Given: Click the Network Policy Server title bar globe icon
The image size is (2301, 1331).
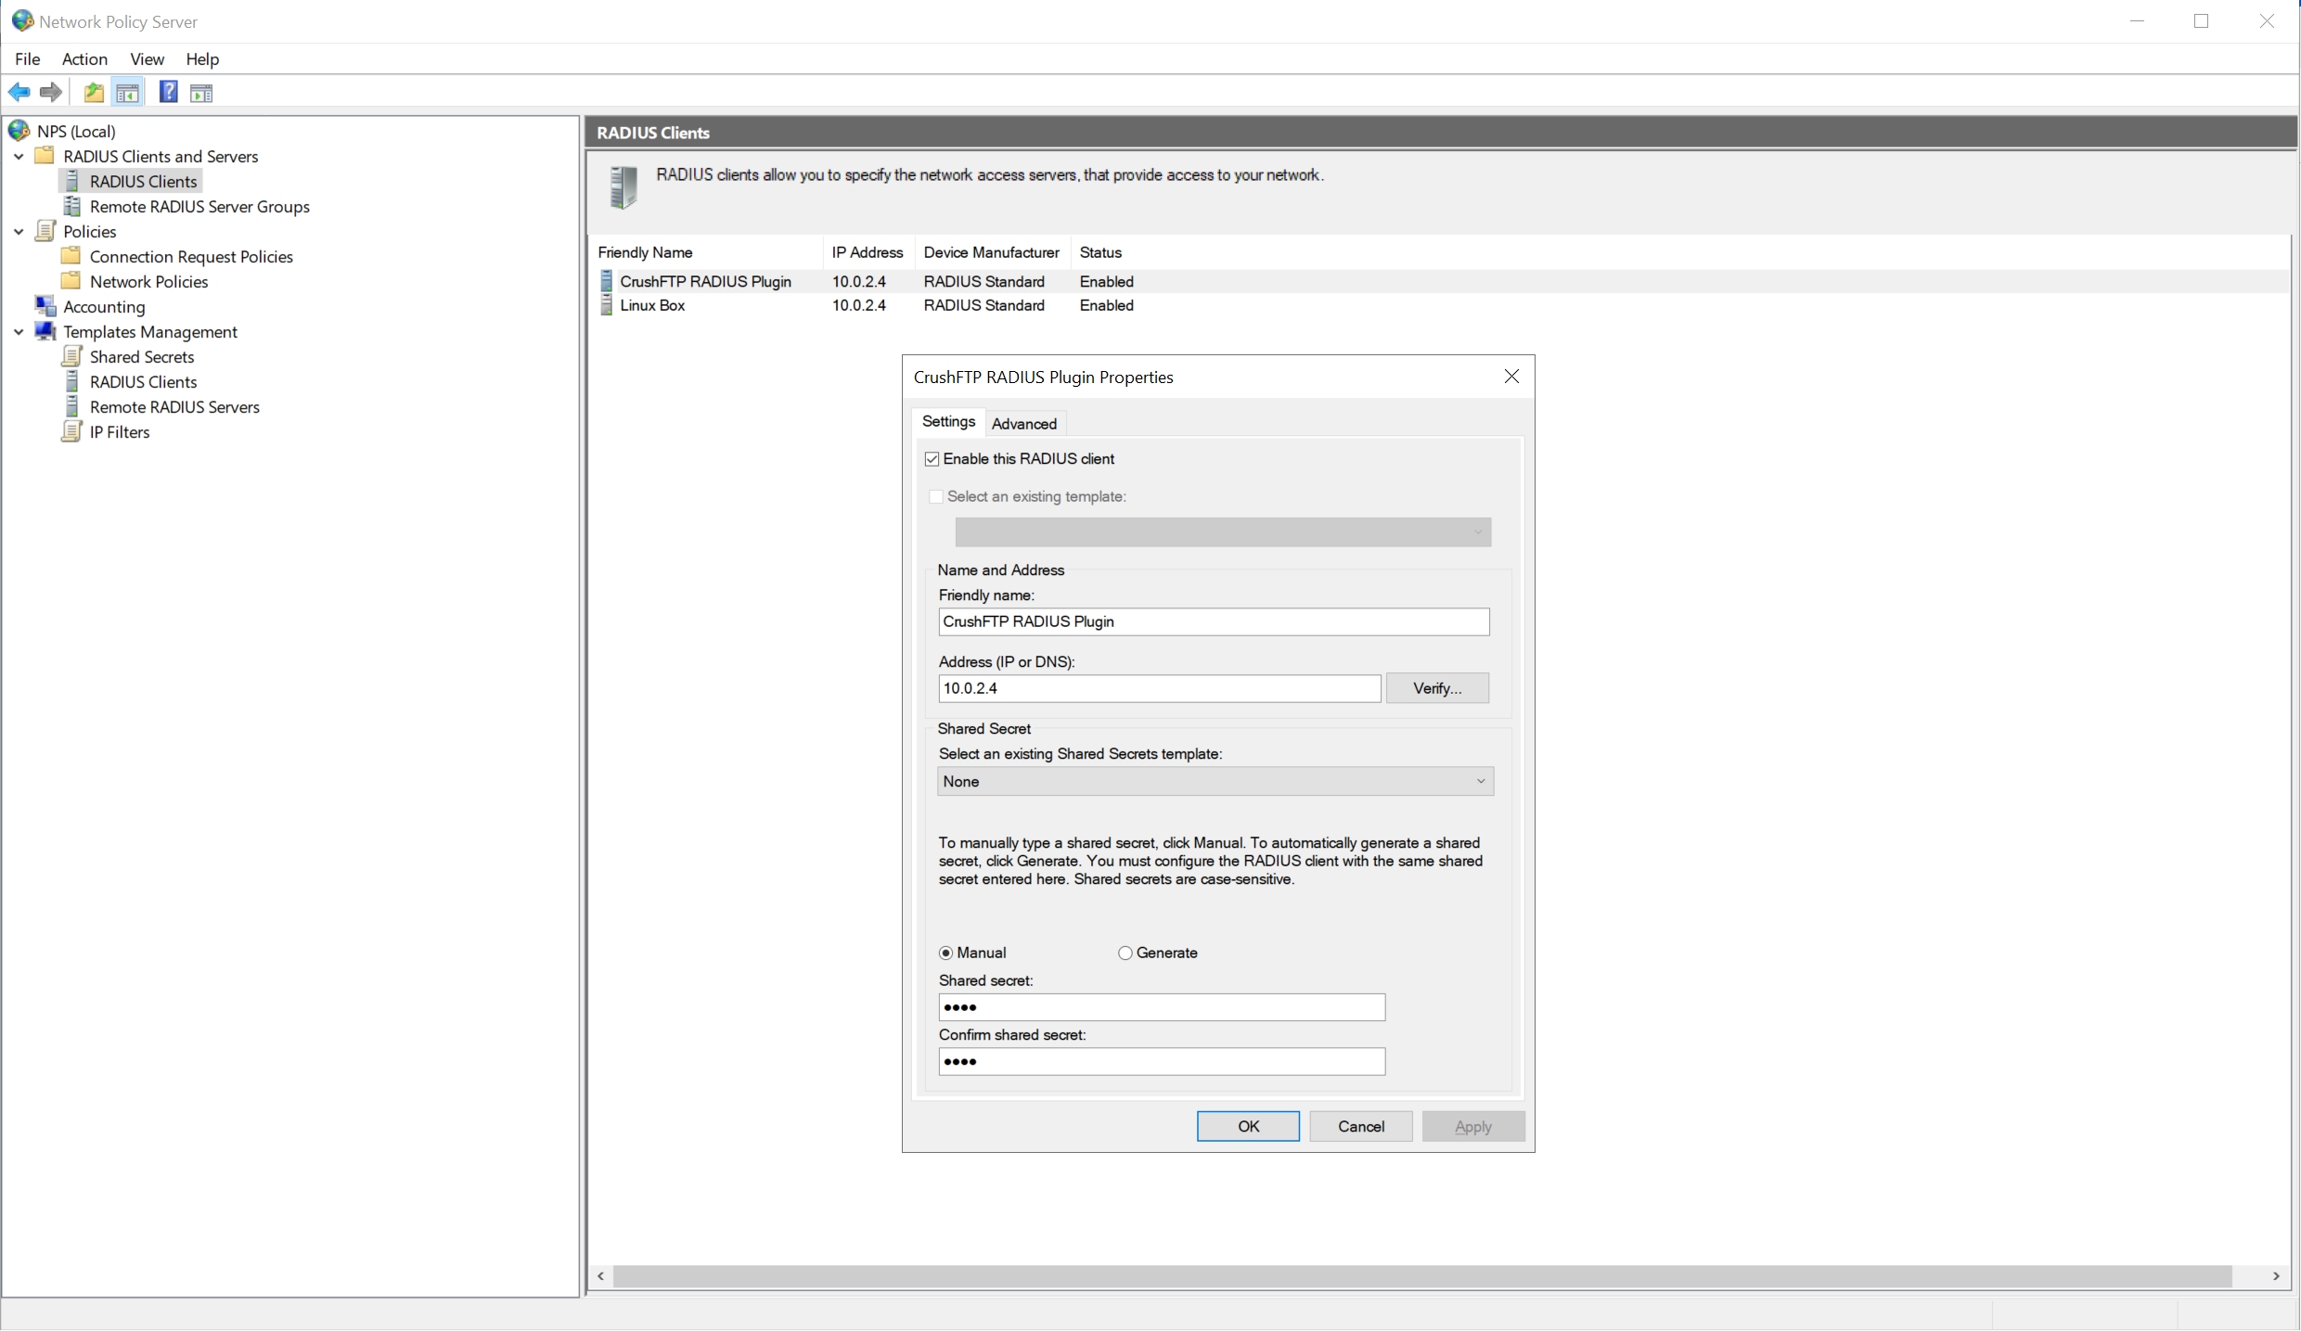Looking at the screenshot, I should tap(22, 20).
